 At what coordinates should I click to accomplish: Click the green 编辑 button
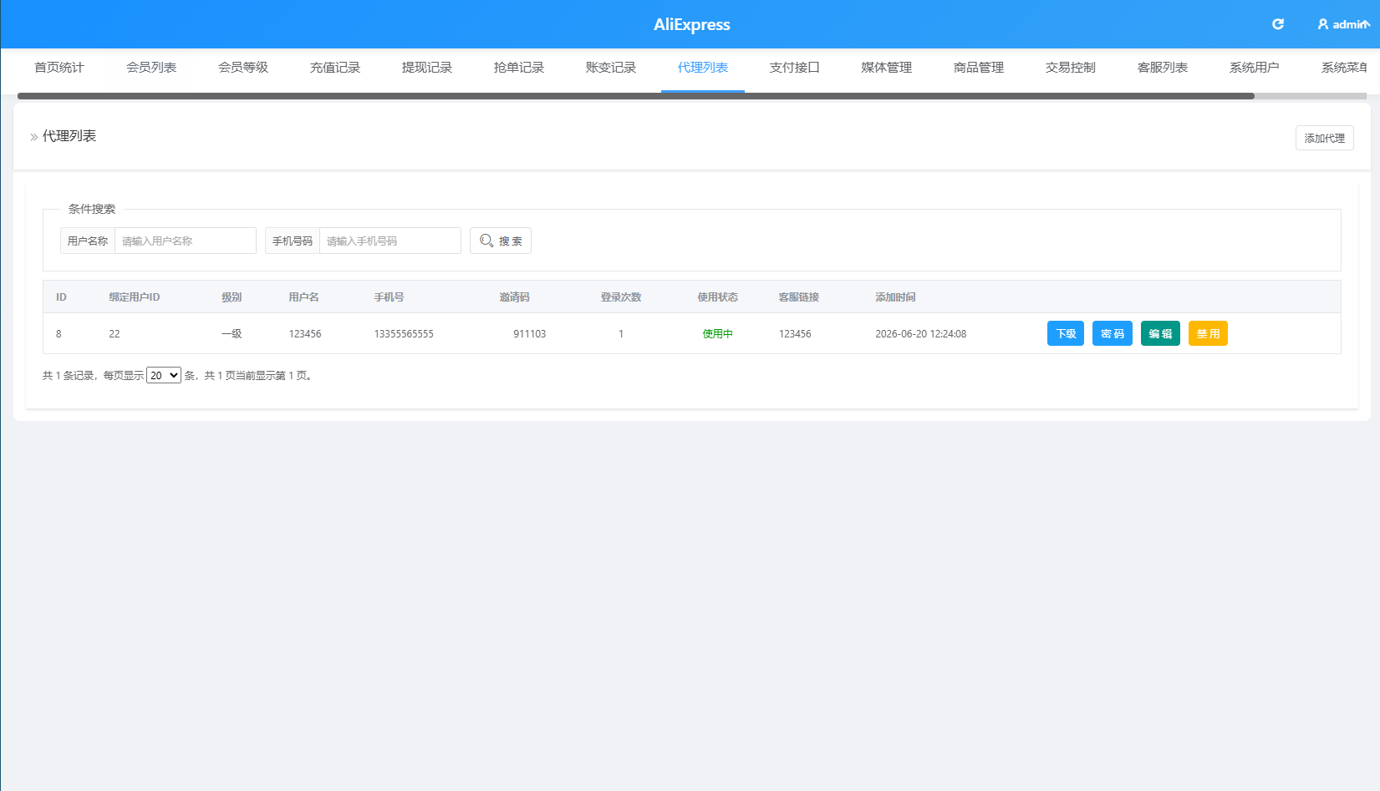[1160, 333]
